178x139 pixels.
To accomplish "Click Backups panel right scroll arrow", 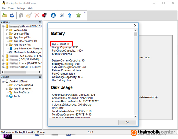I will tap(40, 72).
